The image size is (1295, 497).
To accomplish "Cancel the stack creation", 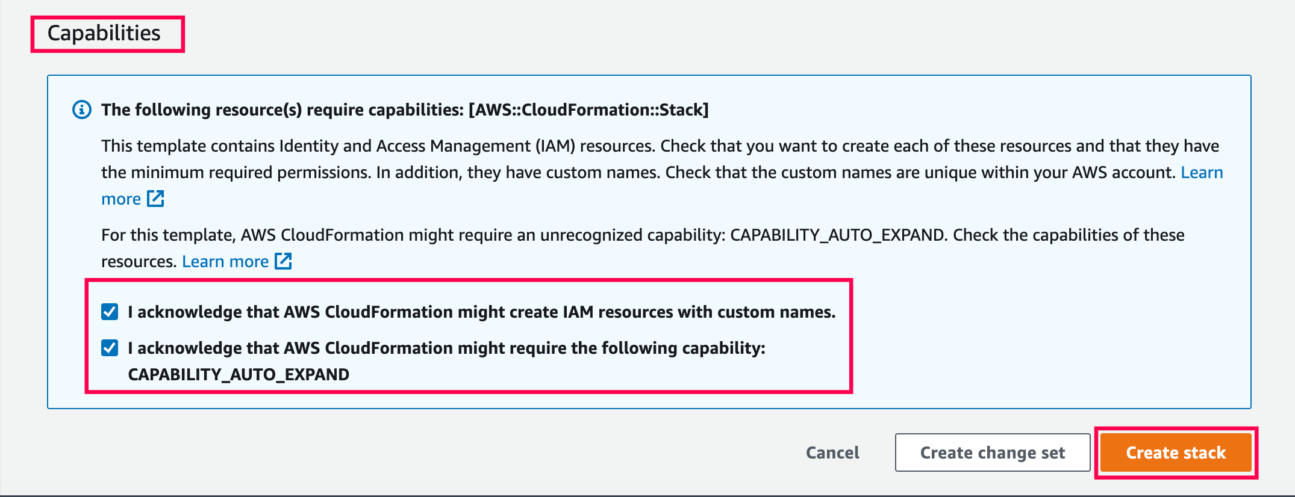I will tap(832, 452).
